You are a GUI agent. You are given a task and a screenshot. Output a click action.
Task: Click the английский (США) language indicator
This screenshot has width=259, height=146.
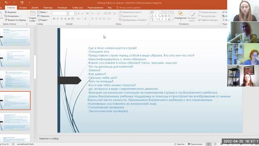coord(25,144)
